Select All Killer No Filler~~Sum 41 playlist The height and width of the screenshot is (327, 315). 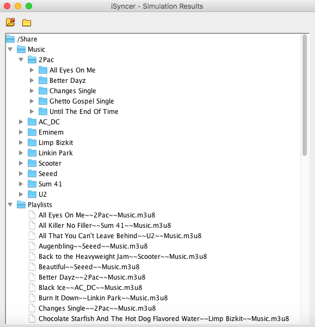click(x=104, y=225)
